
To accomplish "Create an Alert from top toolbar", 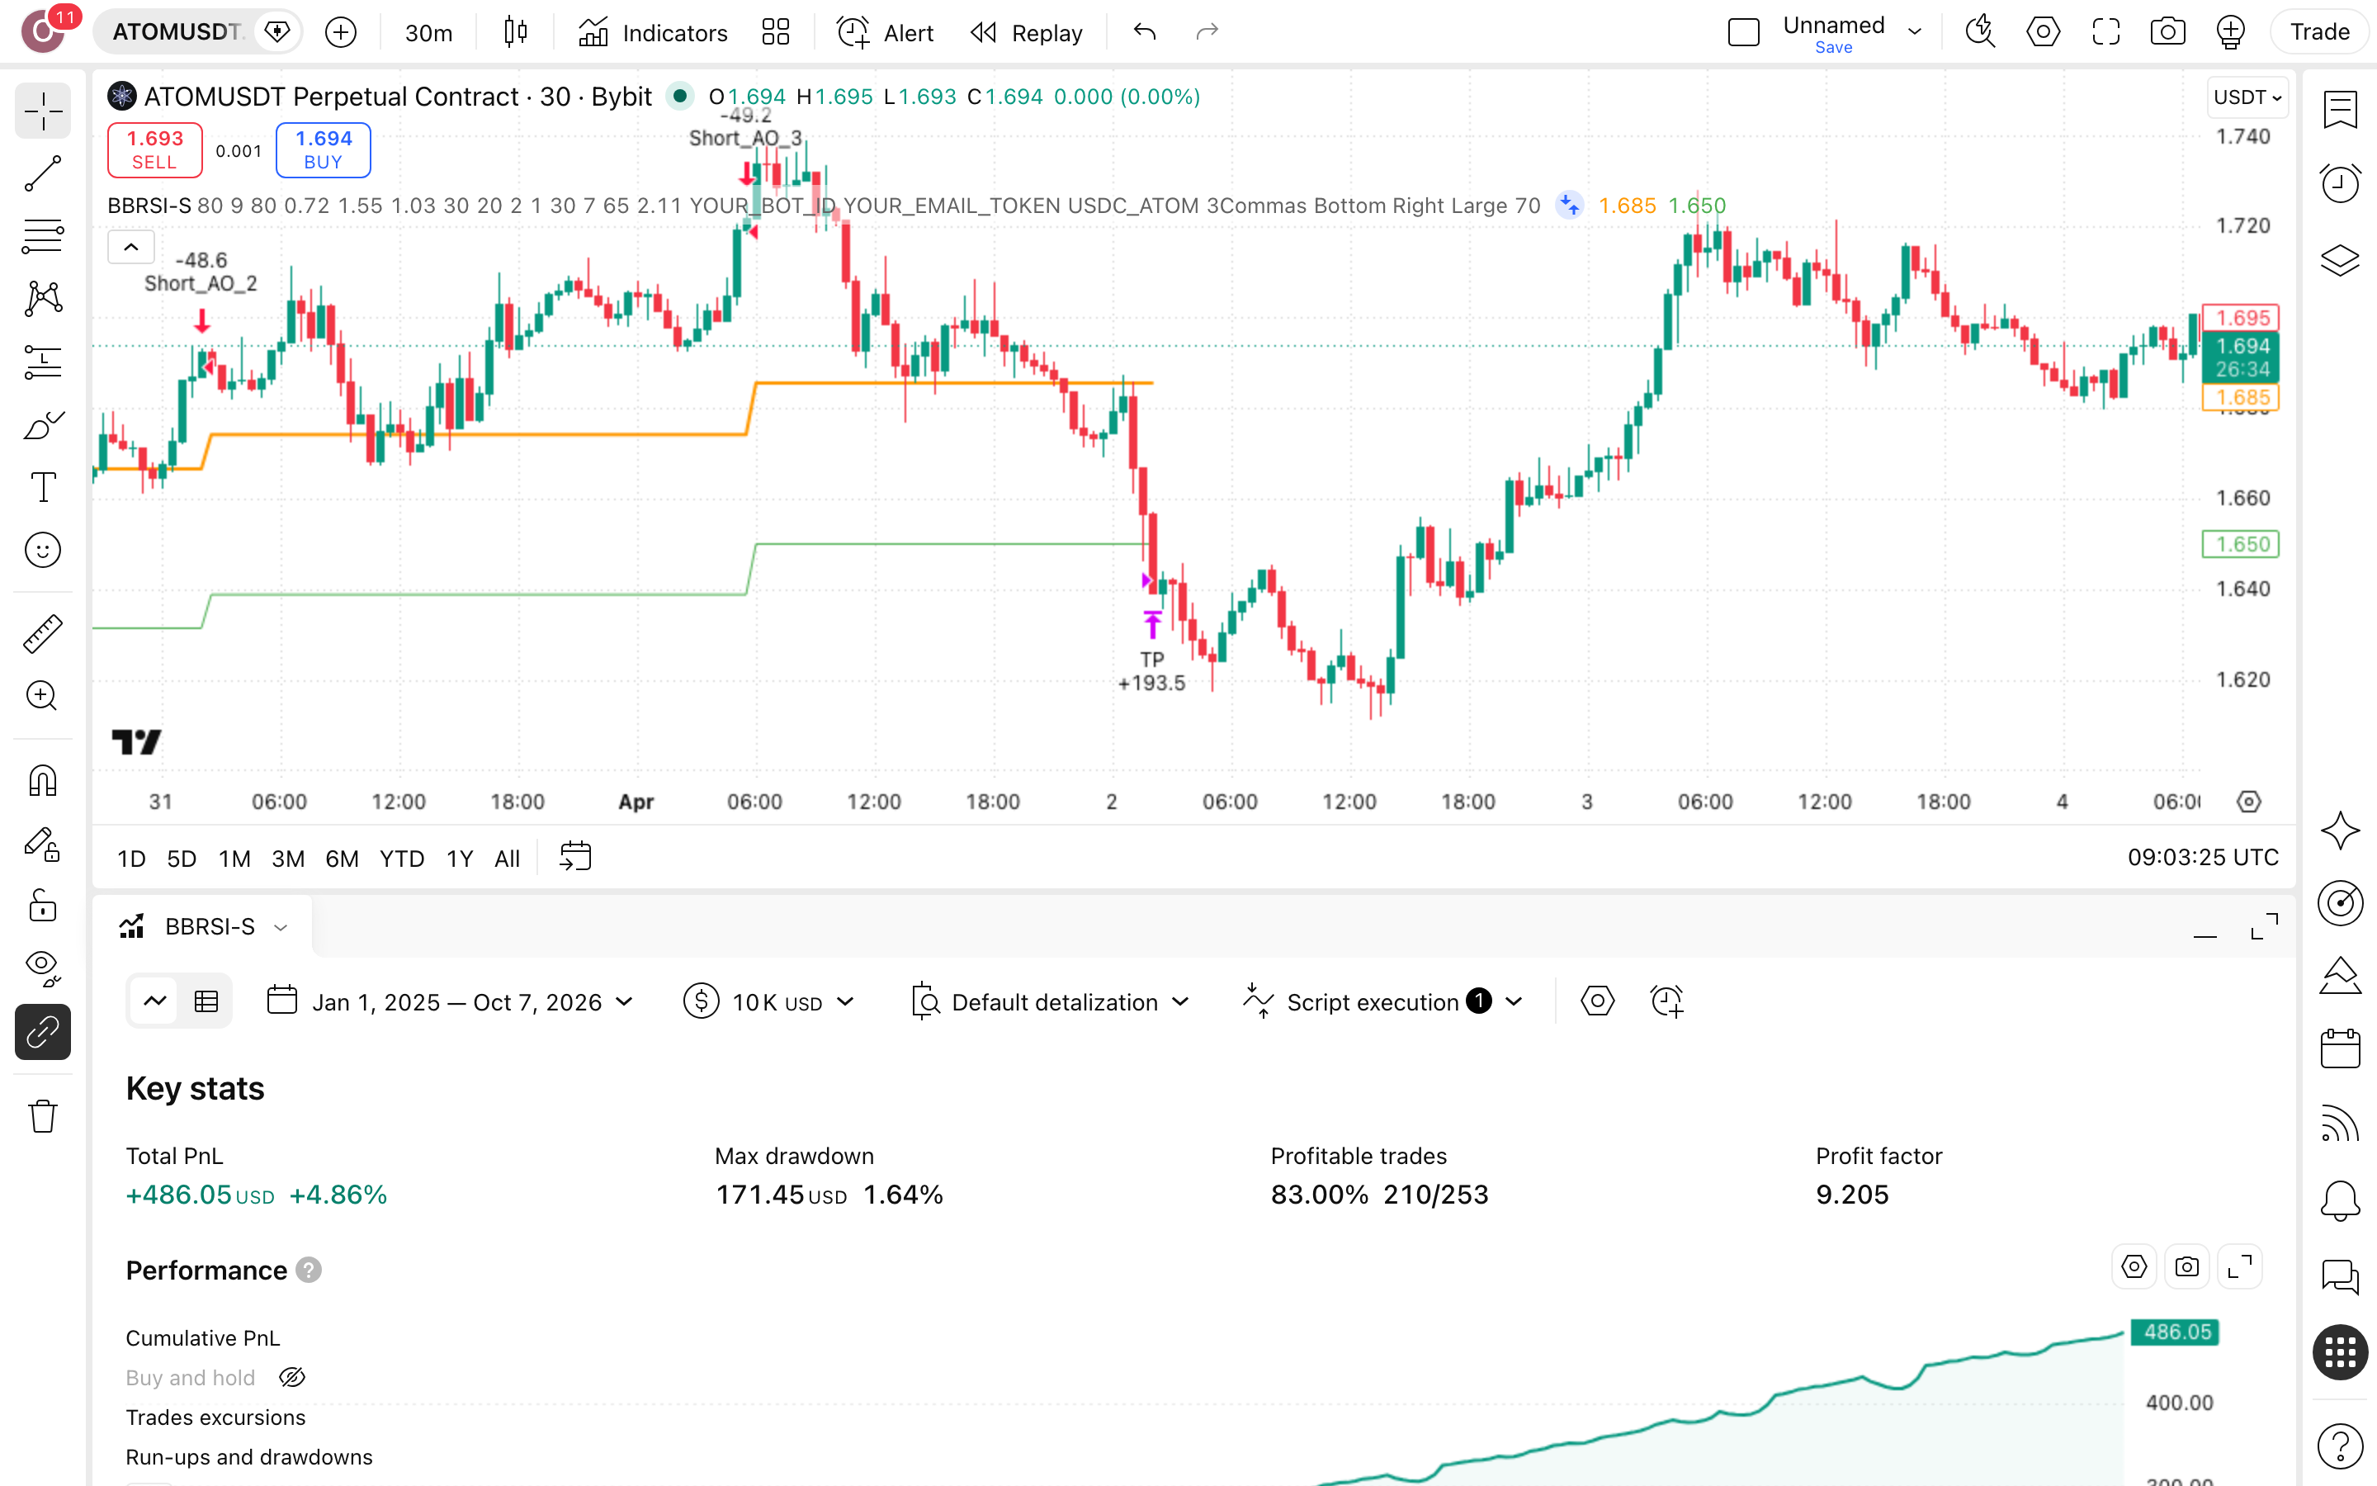I will coord(885,32).
